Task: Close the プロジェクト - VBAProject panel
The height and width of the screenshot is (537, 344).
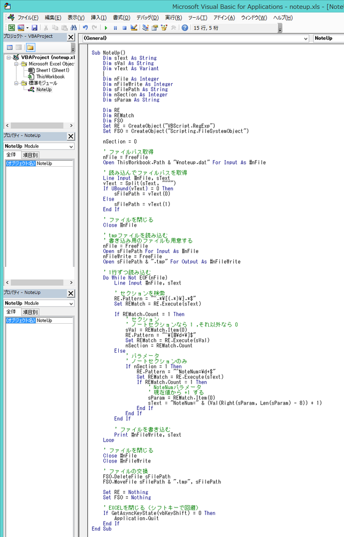Action: 71,38
